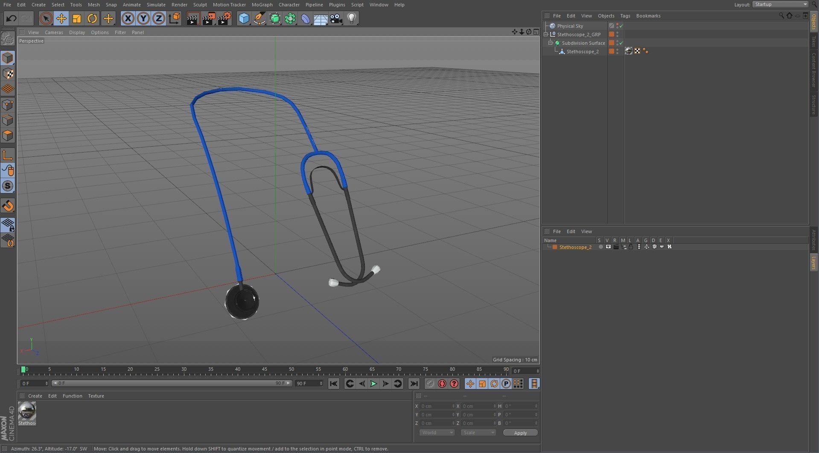
Task: Open the Layout Startup dropdown
Action: (x=780, y=4)
